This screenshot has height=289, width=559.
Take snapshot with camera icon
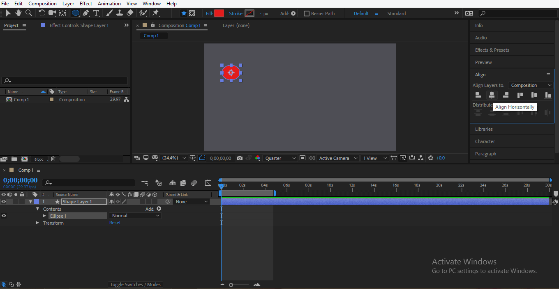tap(239, 158)
